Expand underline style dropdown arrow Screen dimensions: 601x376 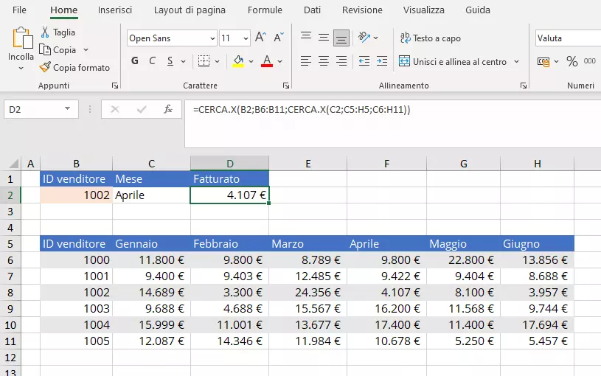point(183,61)
